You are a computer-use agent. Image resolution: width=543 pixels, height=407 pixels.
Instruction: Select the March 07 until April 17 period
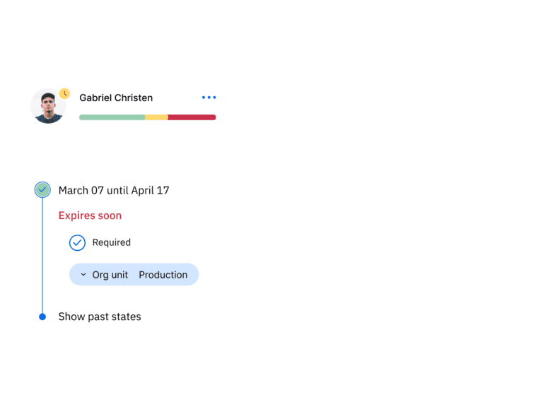(x=114, y=190)
